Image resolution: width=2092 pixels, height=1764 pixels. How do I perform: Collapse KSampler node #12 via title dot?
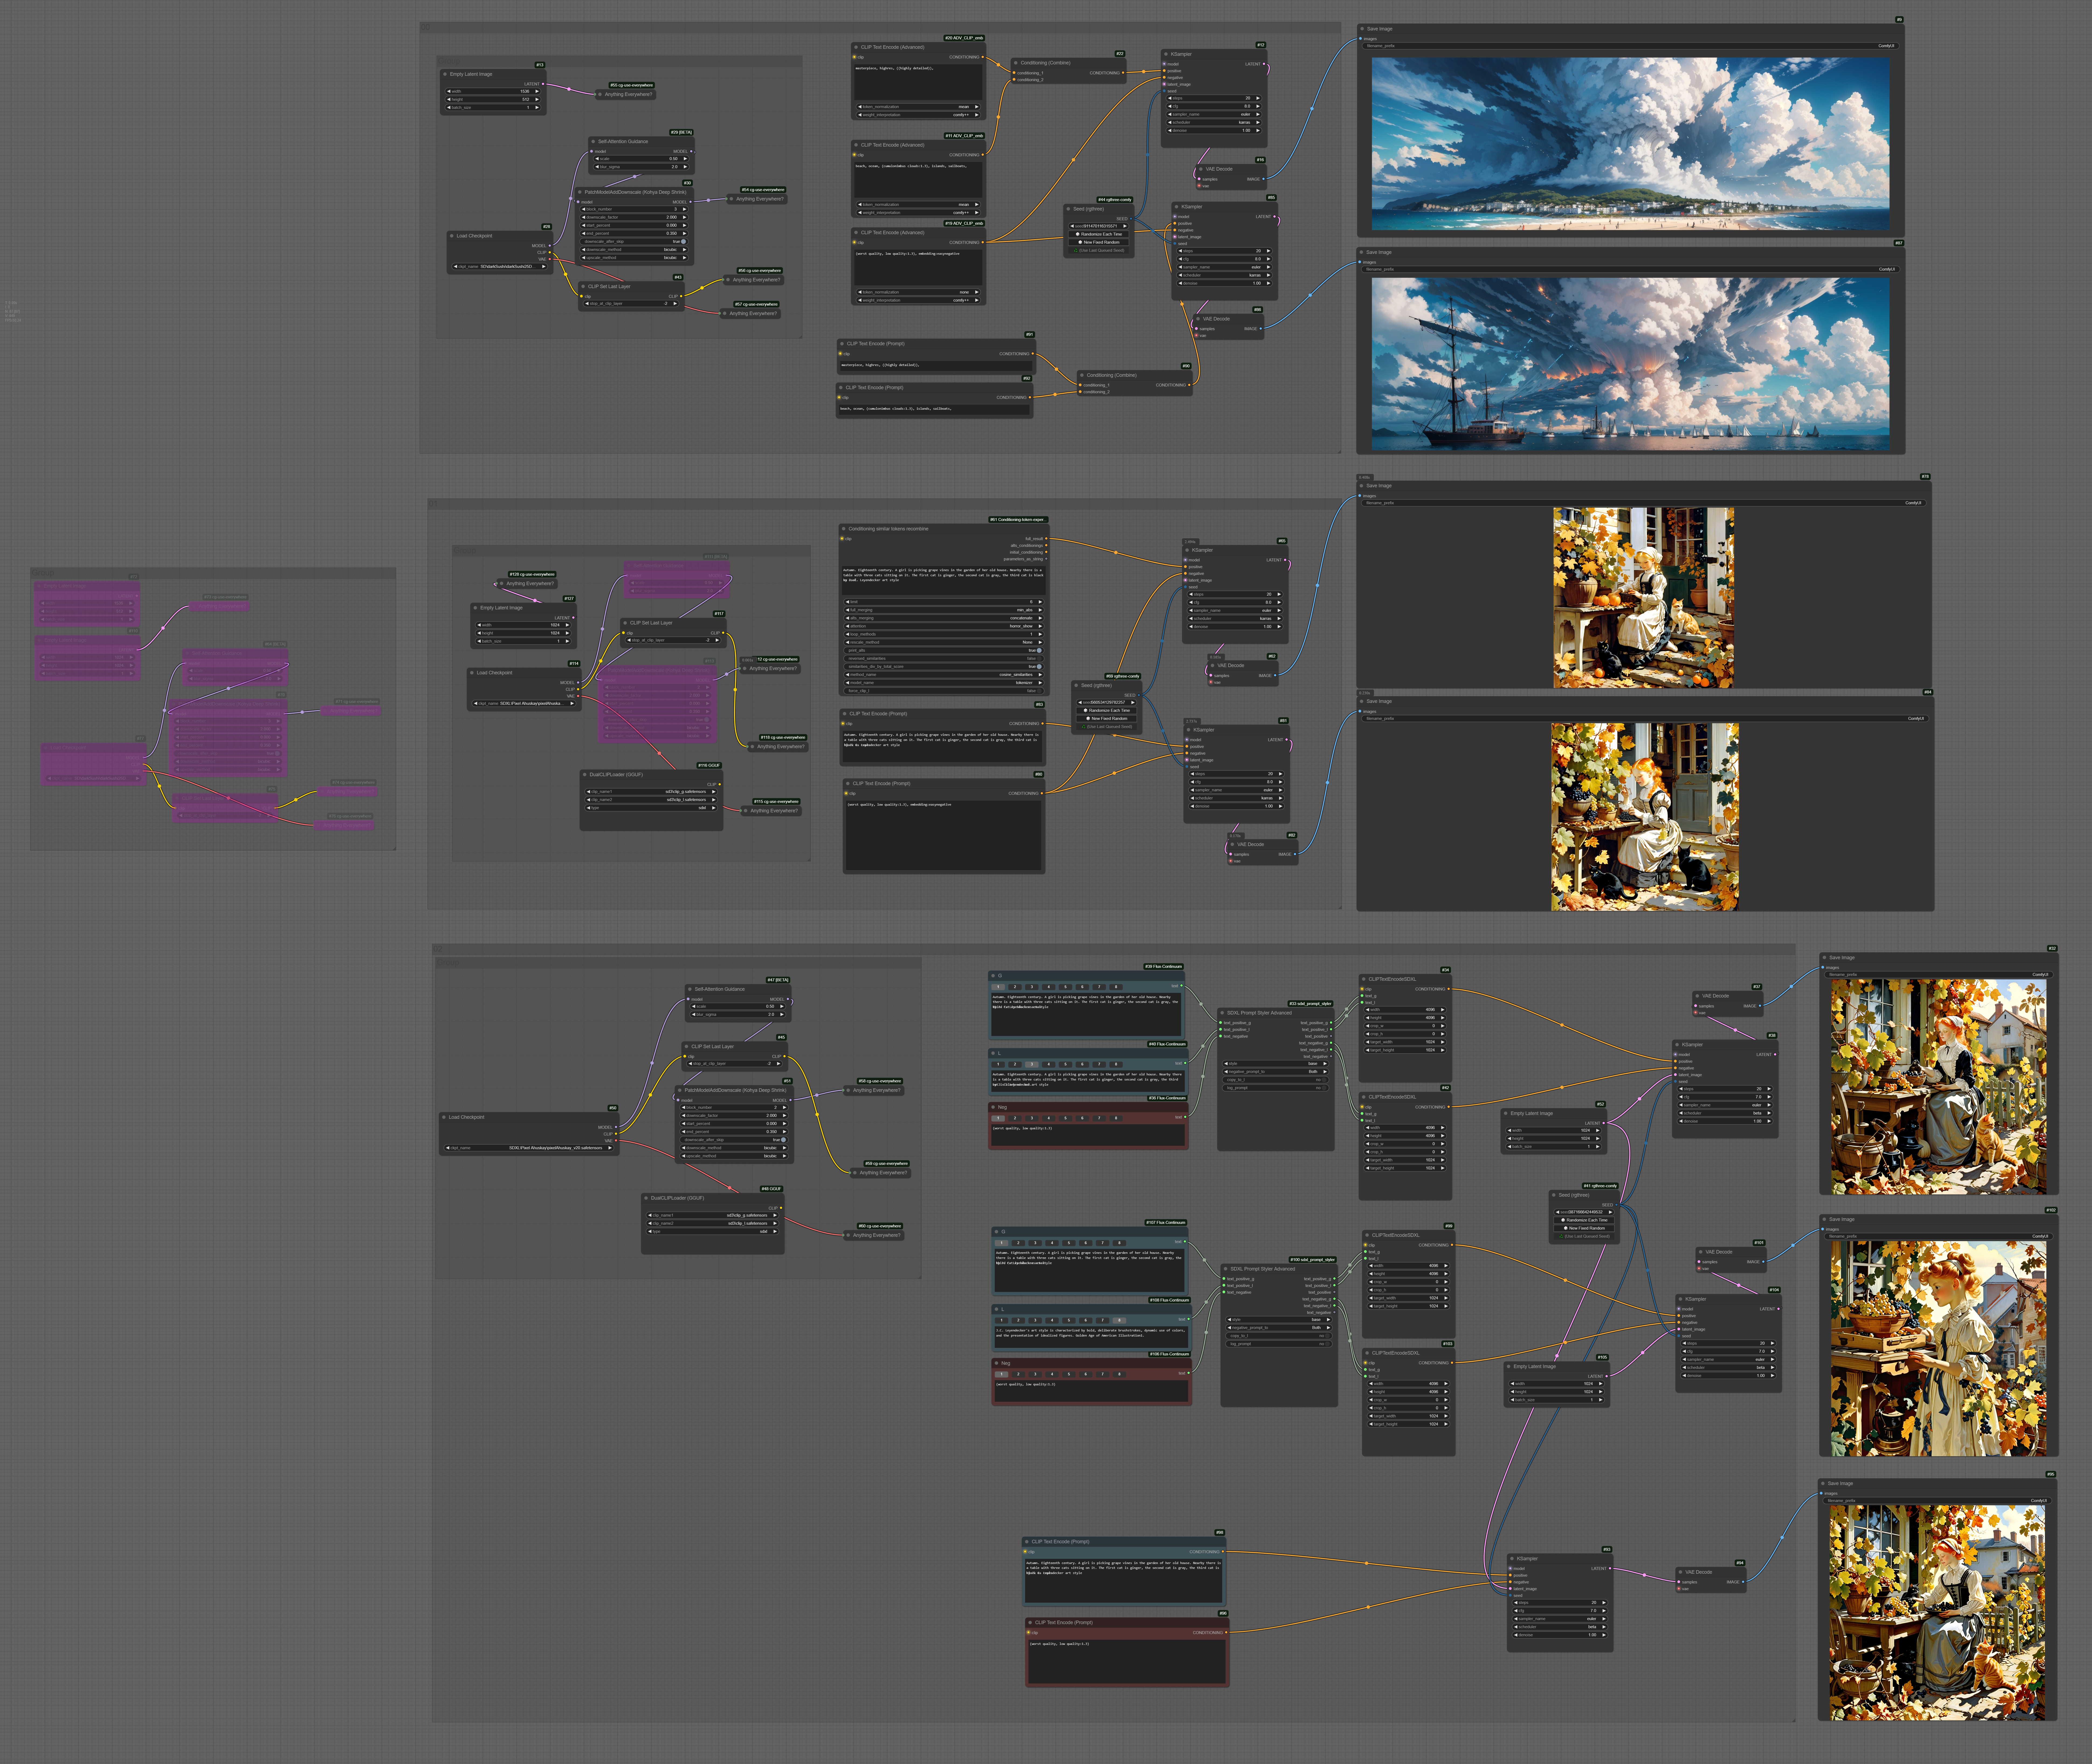click(x=1166, y=54)
